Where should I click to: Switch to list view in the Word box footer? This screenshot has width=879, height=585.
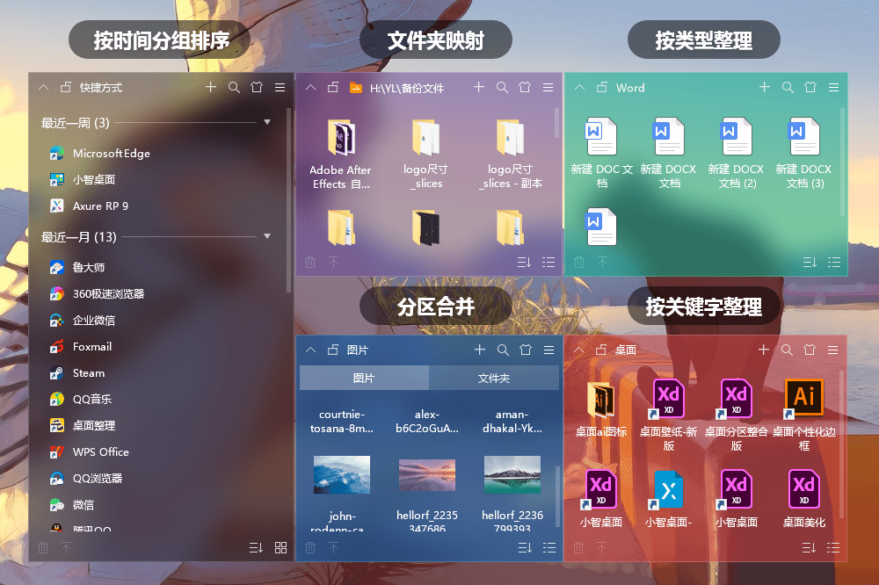click(833, 262)
